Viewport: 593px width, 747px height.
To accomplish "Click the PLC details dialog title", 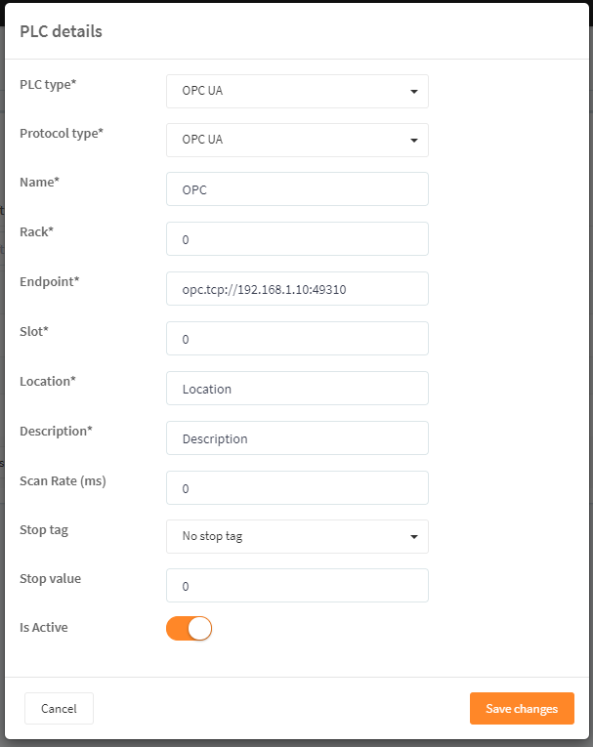I will tap(61, 31).
